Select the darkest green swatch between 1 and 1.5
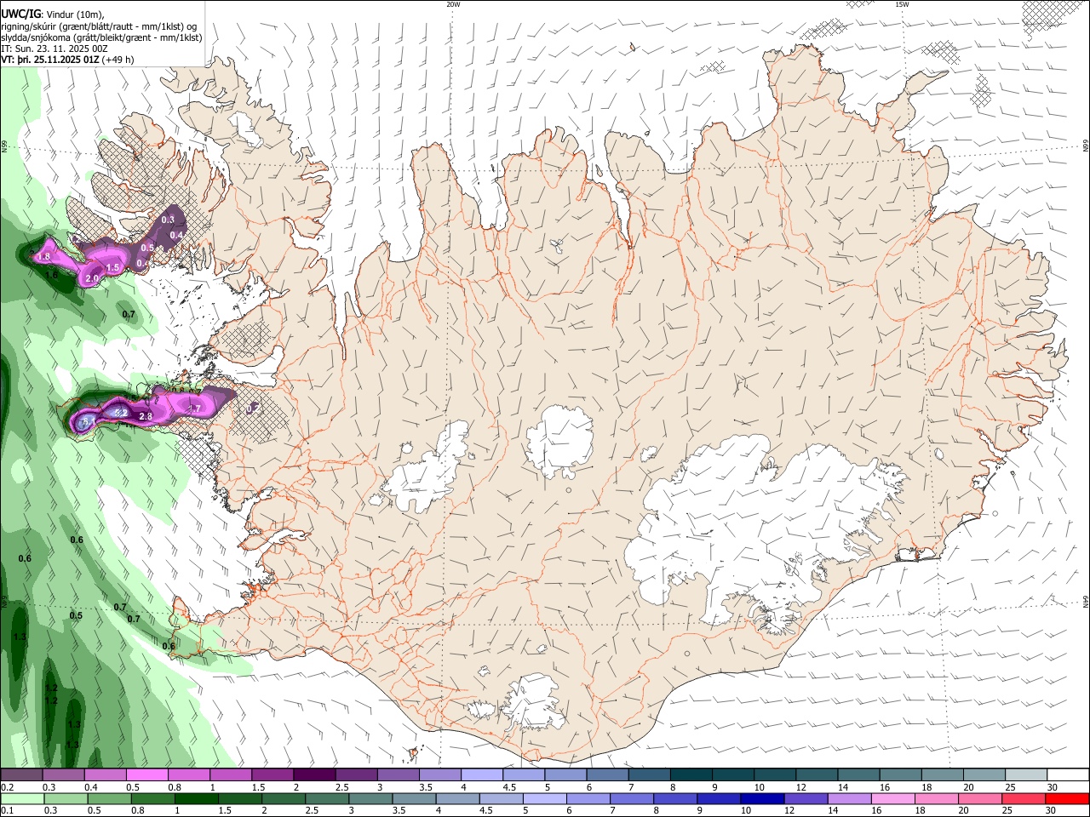 coord(197,799)
